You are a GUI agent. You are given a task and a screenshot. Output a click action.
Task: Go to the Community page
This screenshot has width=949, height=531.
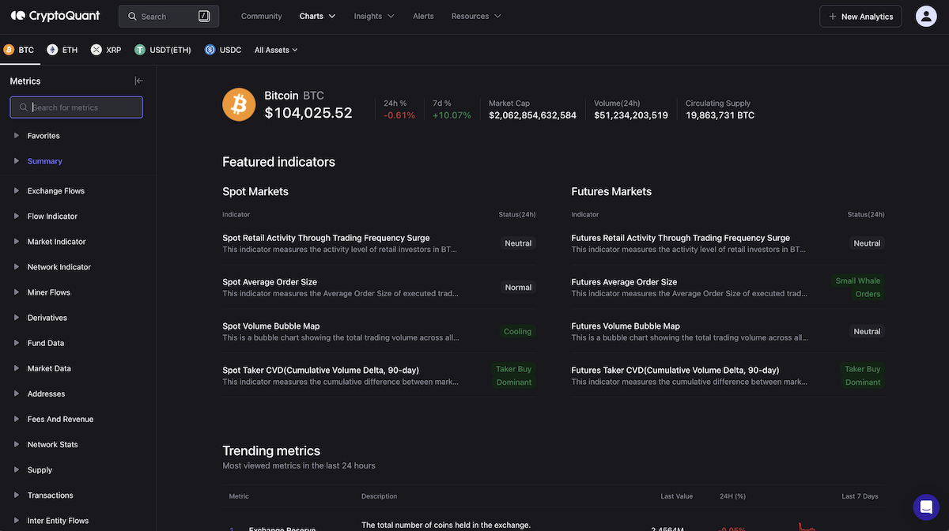262,16
